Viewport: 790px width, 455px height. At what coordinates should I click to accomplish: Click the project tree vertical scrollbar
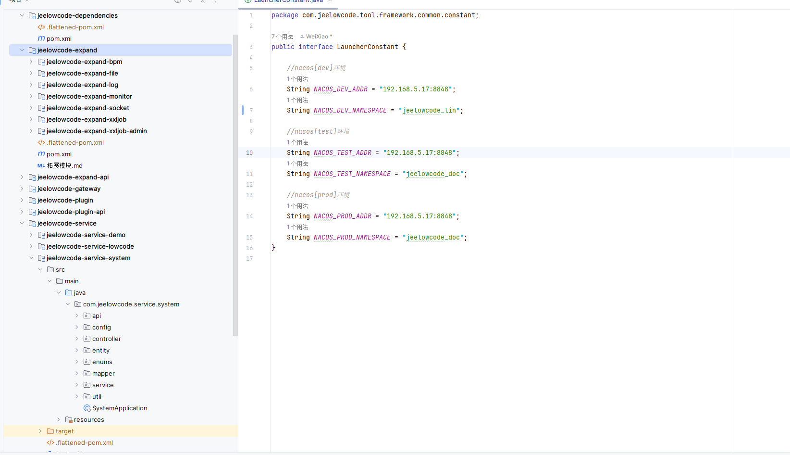coord(235,185)
